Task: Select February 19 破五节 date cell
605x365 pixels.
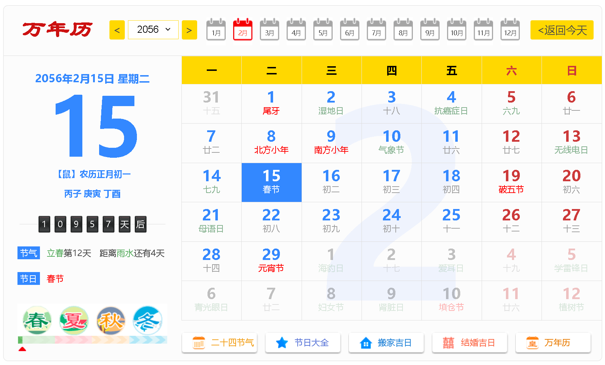Action: tap(511, 182)
